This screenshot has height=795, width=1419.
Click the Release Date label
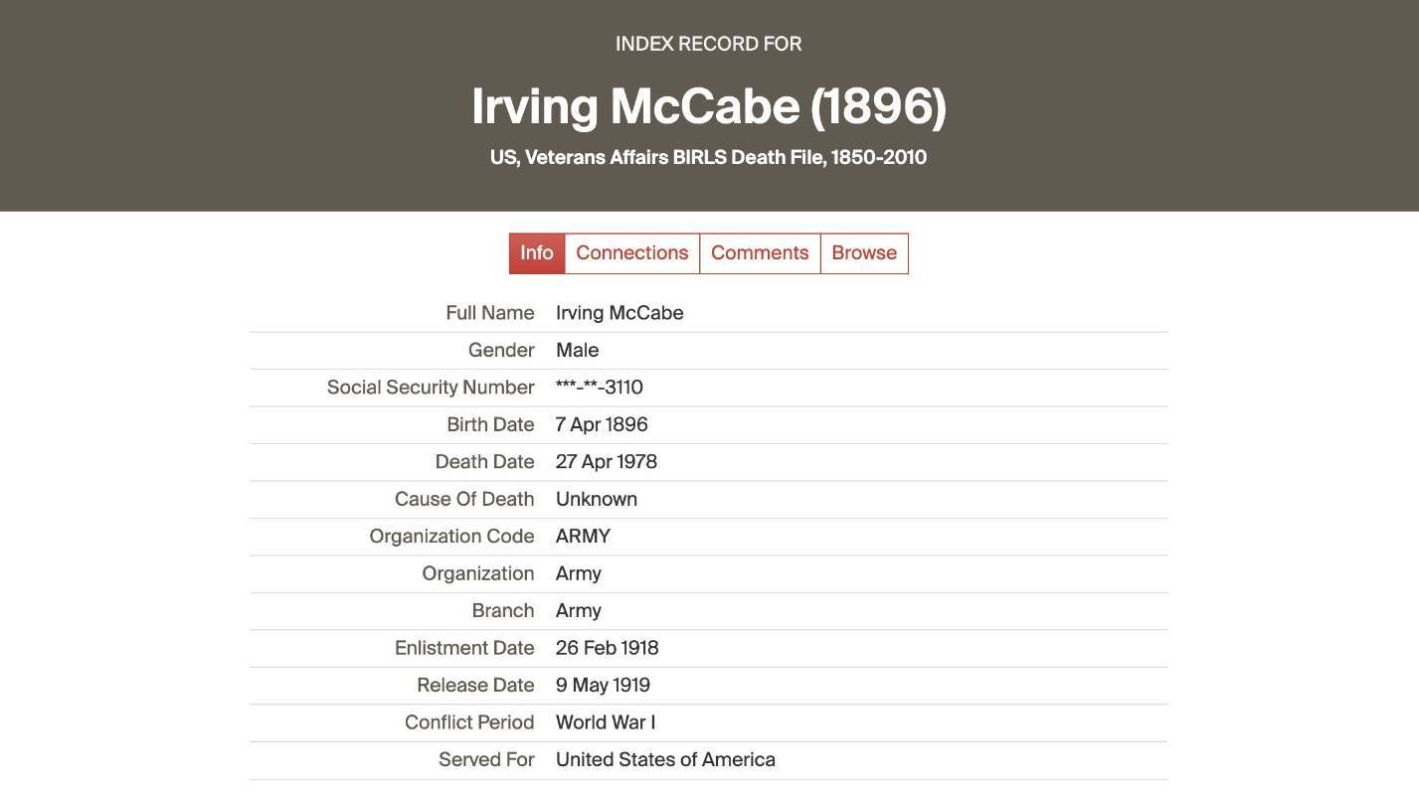coord(475,686)
